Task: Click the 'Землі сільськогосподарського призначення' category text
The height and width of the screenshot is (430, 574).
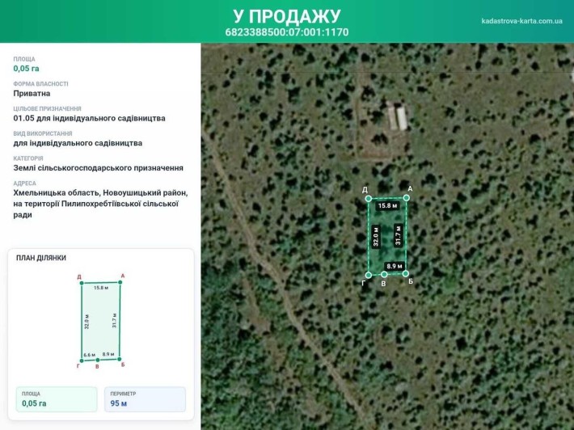Action: 99,168
